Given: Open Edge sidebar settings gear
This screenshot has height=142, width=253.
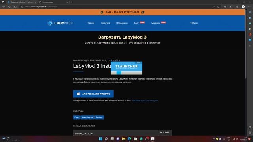Looking at the screenshot, I should (x=250, y=133).
